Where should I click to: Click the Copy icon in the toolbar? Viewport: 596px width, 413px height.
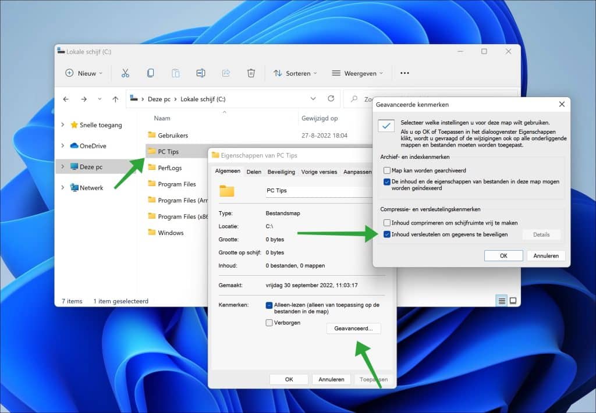tap(150, 73)
